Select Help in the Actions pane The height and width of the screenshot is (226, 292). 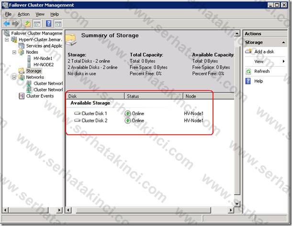pyautogui.click(x=258, y=81)
